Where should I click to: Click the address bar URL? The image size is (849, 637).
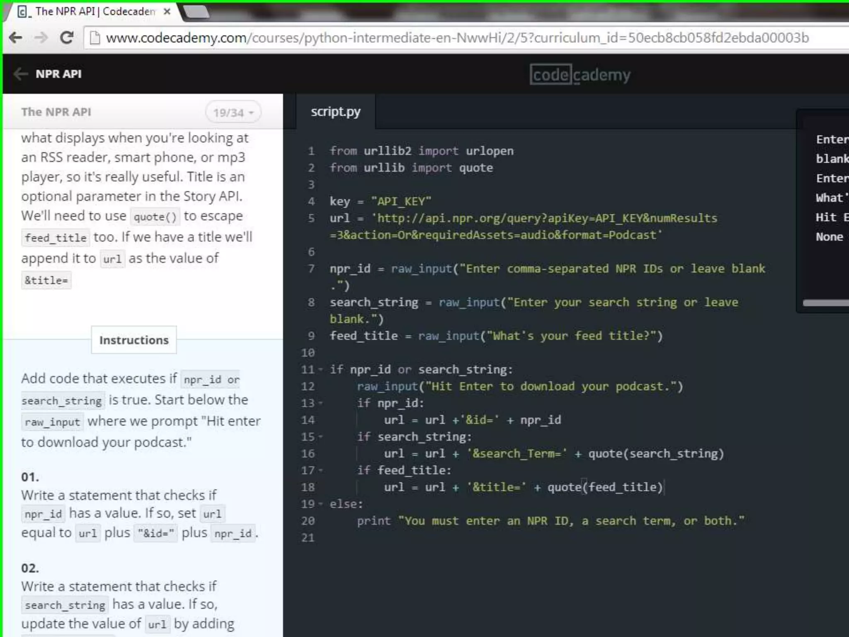457,38
